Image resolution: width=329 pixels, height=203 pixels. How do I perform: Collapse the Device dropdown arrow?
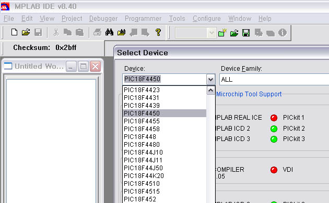210,80
